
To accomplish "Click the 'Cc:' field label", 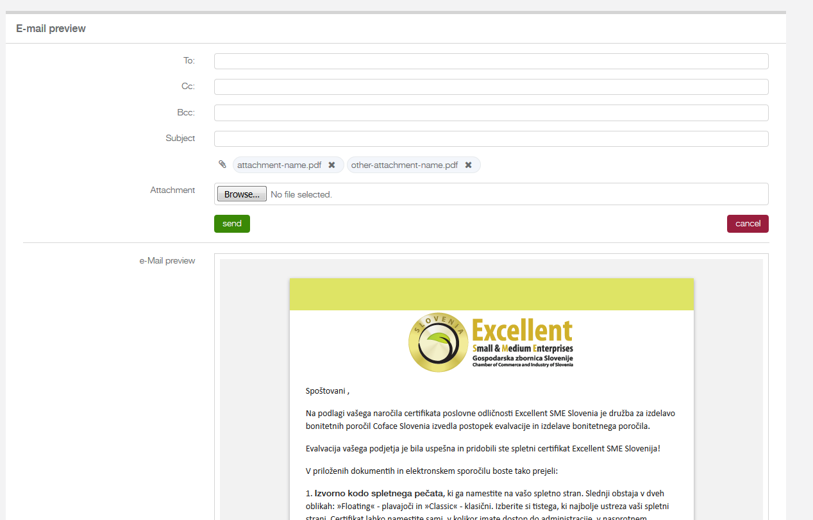I will (x=188, y=86).
